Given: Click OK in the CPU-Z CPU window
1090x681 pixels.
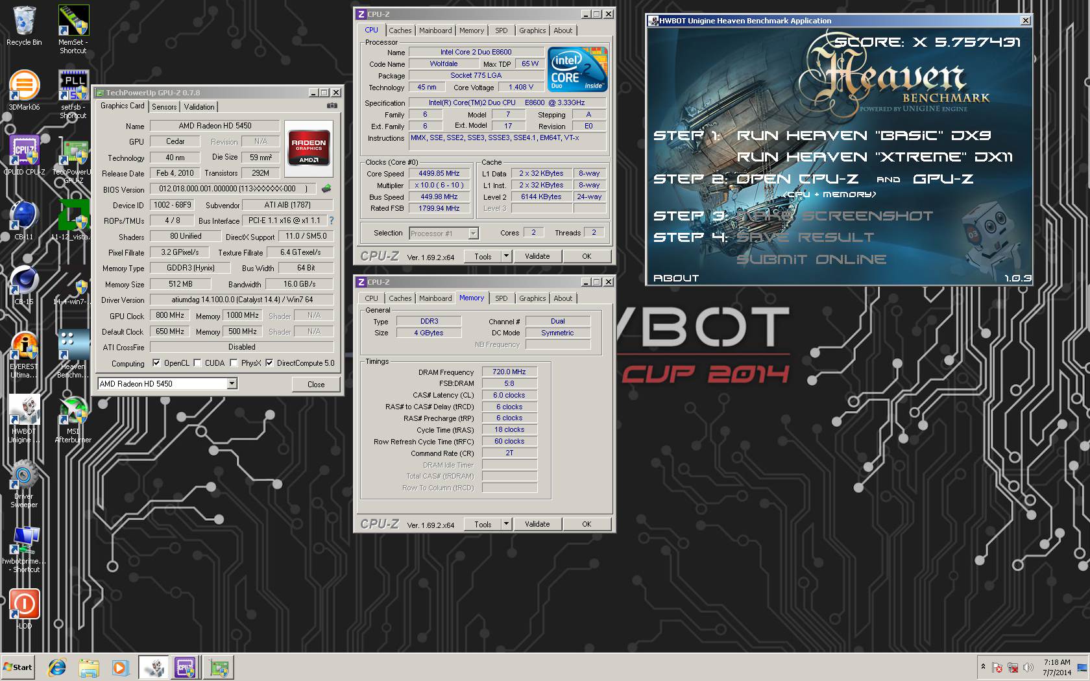Looking at the screenshot, I should (x=587, y=256).
